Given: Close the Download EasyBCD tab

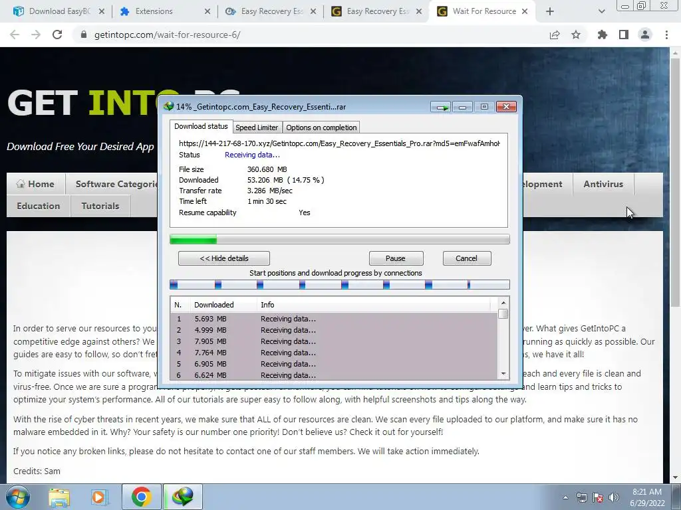Looking at the screenshot, I should coord(102,12).
